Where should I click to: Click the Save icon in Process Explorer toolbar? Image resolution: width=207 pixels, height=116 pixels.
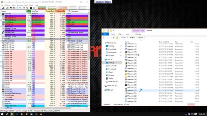click(x=3, y=8)
